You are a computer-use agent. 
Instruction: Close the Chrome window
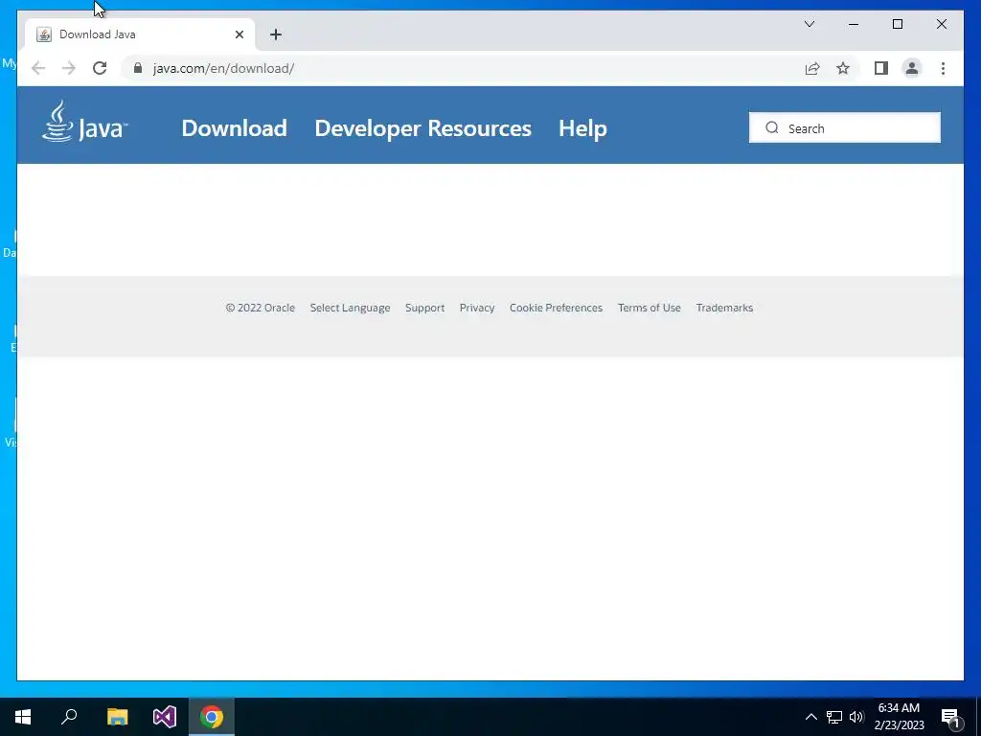pyautogui.click(x=942, y=24)
